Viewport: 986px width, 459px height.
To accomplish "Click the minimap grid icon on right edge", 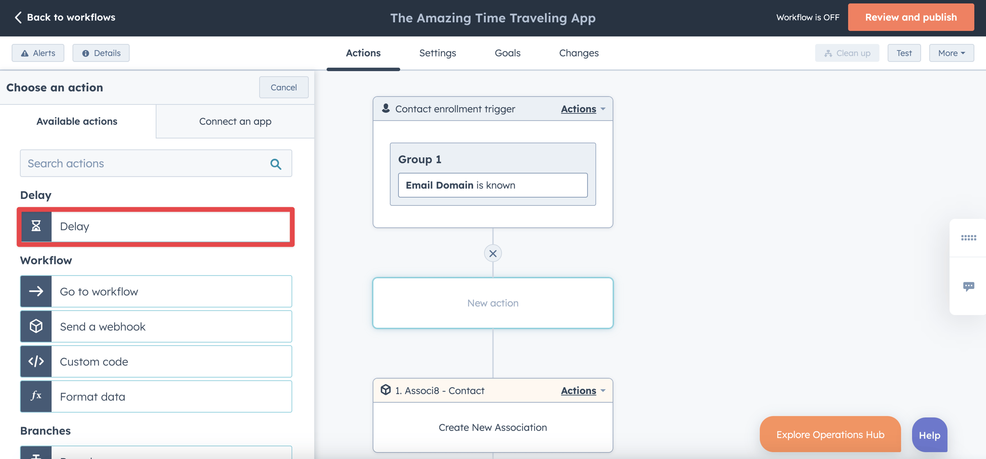I will tap(969, 238).
